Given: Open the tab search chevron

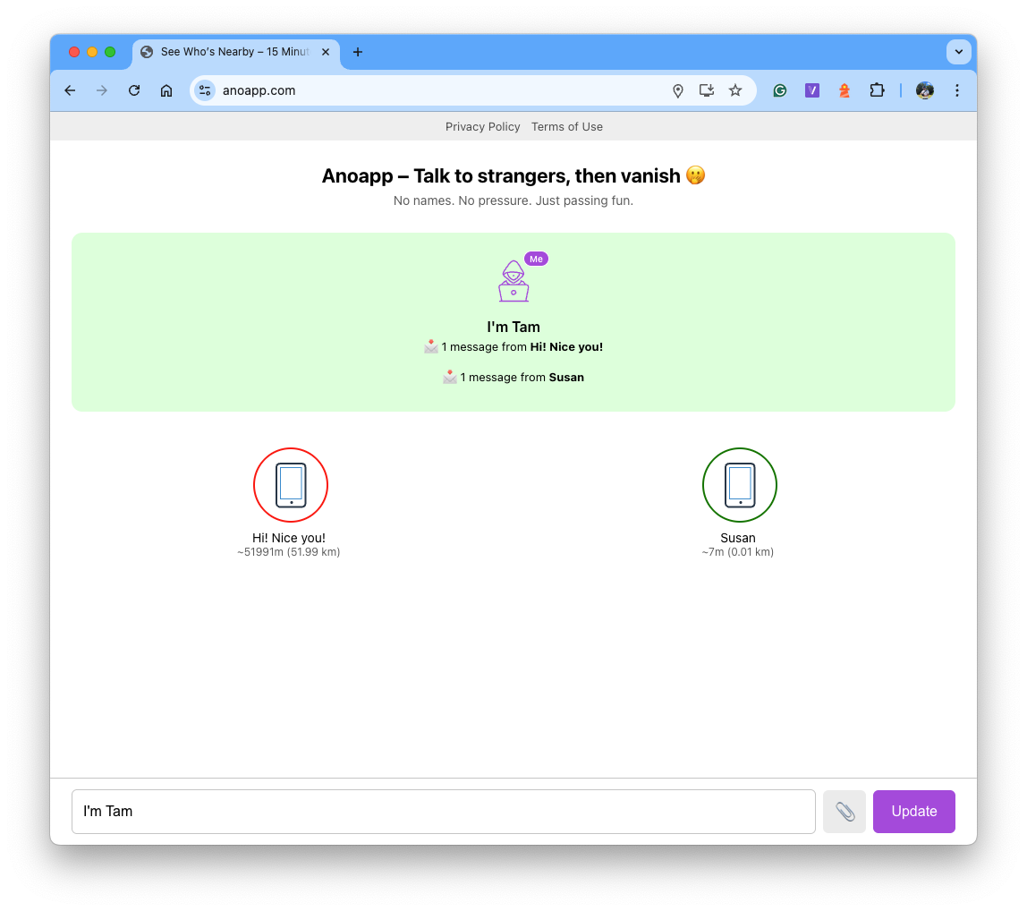Looking at the screenshot, I should [x=958, y=52].
